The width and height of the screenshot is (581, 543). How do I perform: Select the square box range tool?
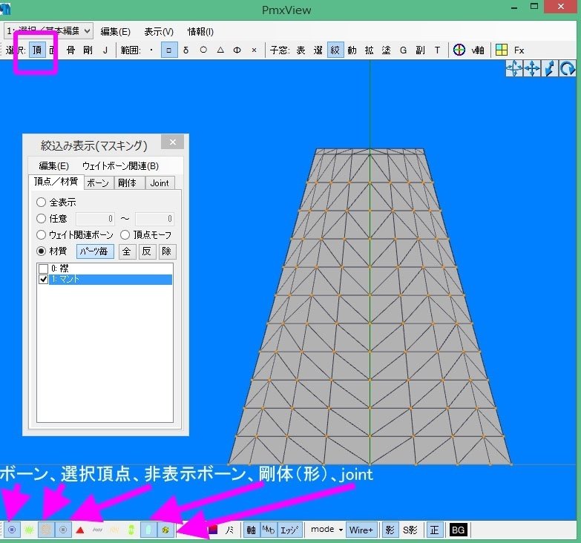(168, 50)
